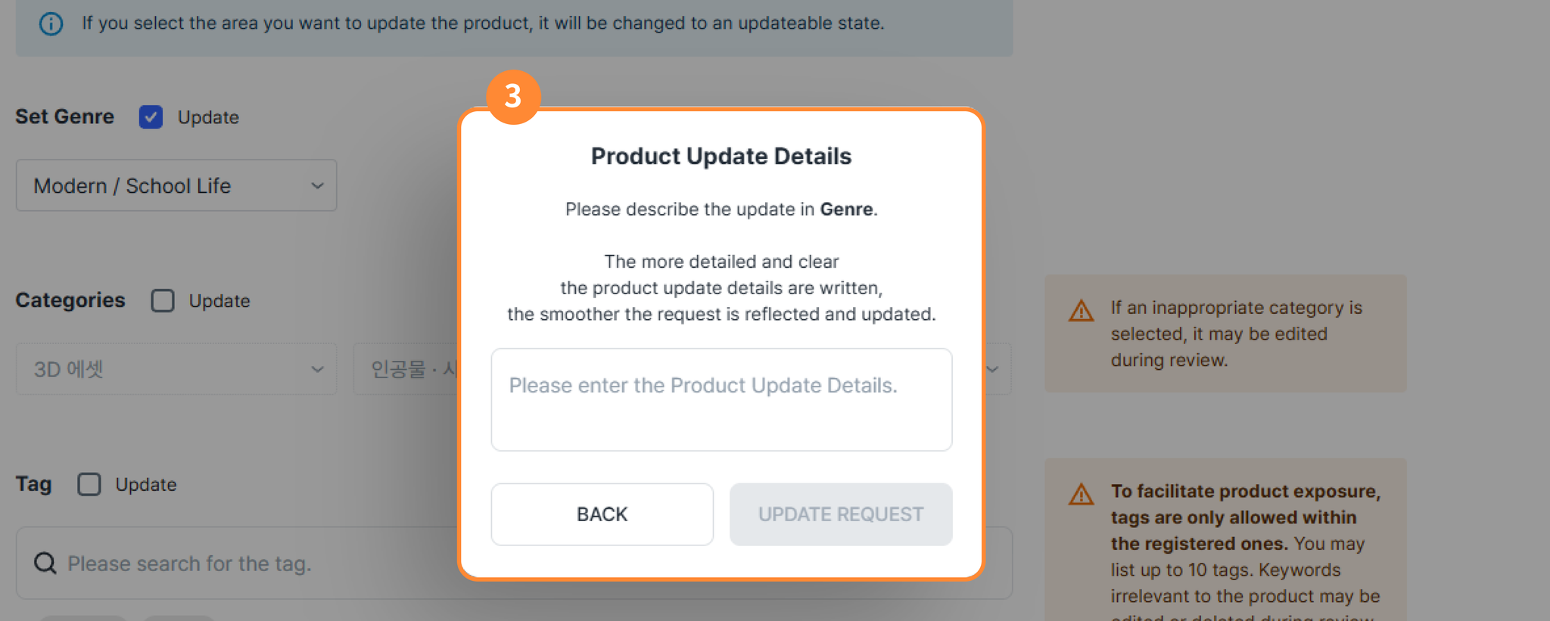This screenshot has width=1550, height=621.
Task: Uncheck the Set Genre Update checkbox
Action: pyautogui.click(x=151, y=117)
